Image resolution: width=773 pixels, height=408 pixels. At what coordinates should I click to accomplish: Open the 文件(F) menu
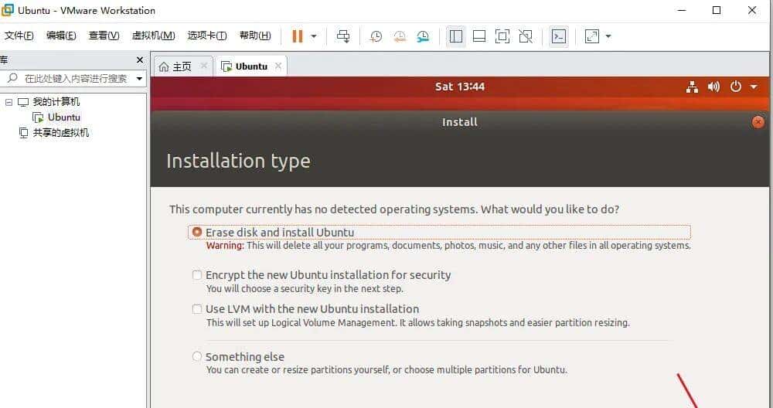click(x=19, y=36)
